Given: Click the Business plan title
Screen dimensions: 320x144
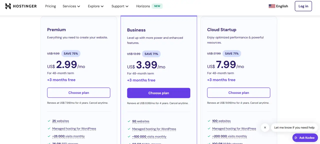Looking at the screenshot, I should [136, 30].
